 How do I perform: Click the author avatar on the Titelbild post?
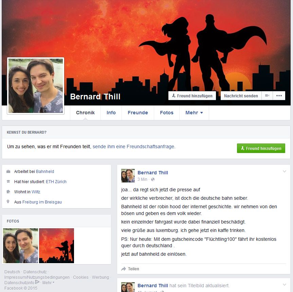point(128,287)
